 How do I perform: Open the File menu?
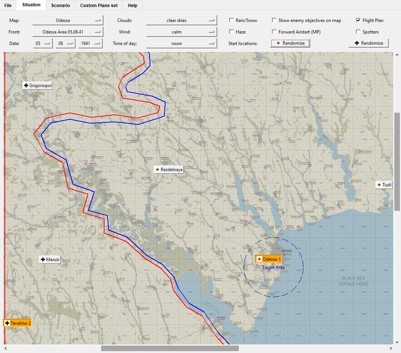(x=8, y=5)
